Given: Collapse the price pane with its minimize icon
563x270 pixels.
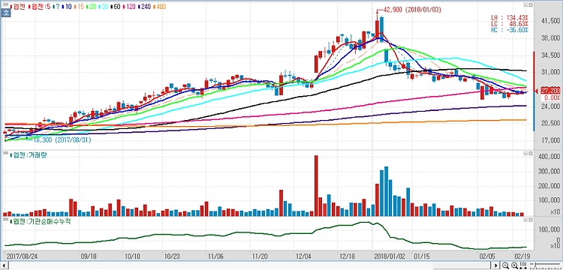Looking at the screenshot, I should (525, 5).
